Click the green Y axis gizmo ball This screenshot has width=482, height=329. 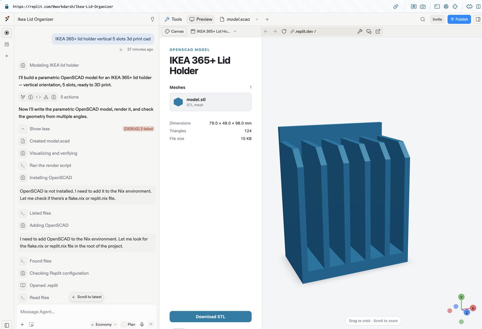pyautogui.click(x=462, y=297)
